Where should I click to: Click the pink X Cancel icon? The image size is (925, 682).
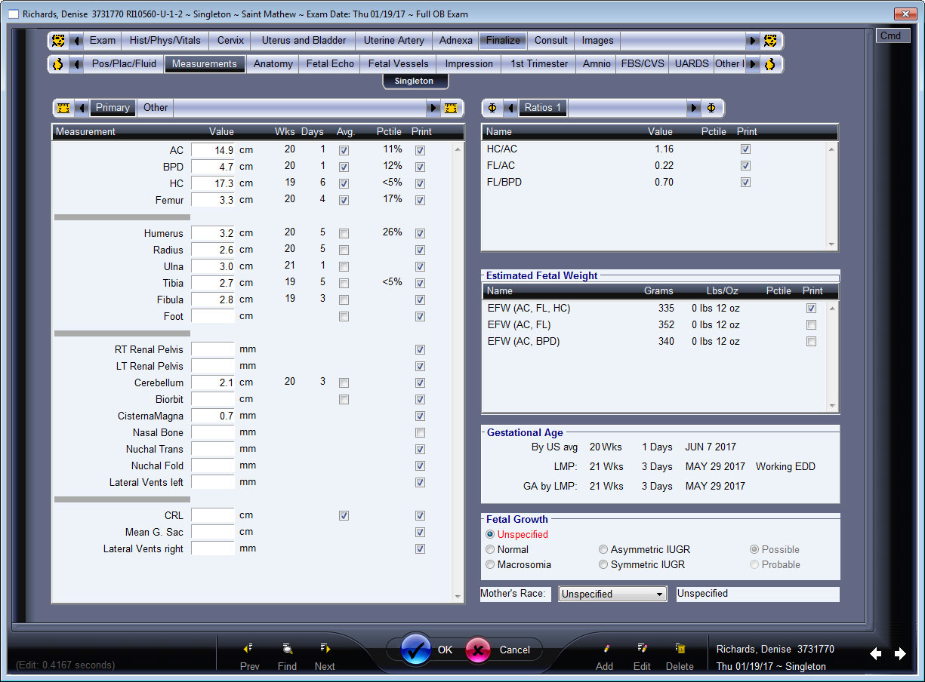(x=479, y=650)
